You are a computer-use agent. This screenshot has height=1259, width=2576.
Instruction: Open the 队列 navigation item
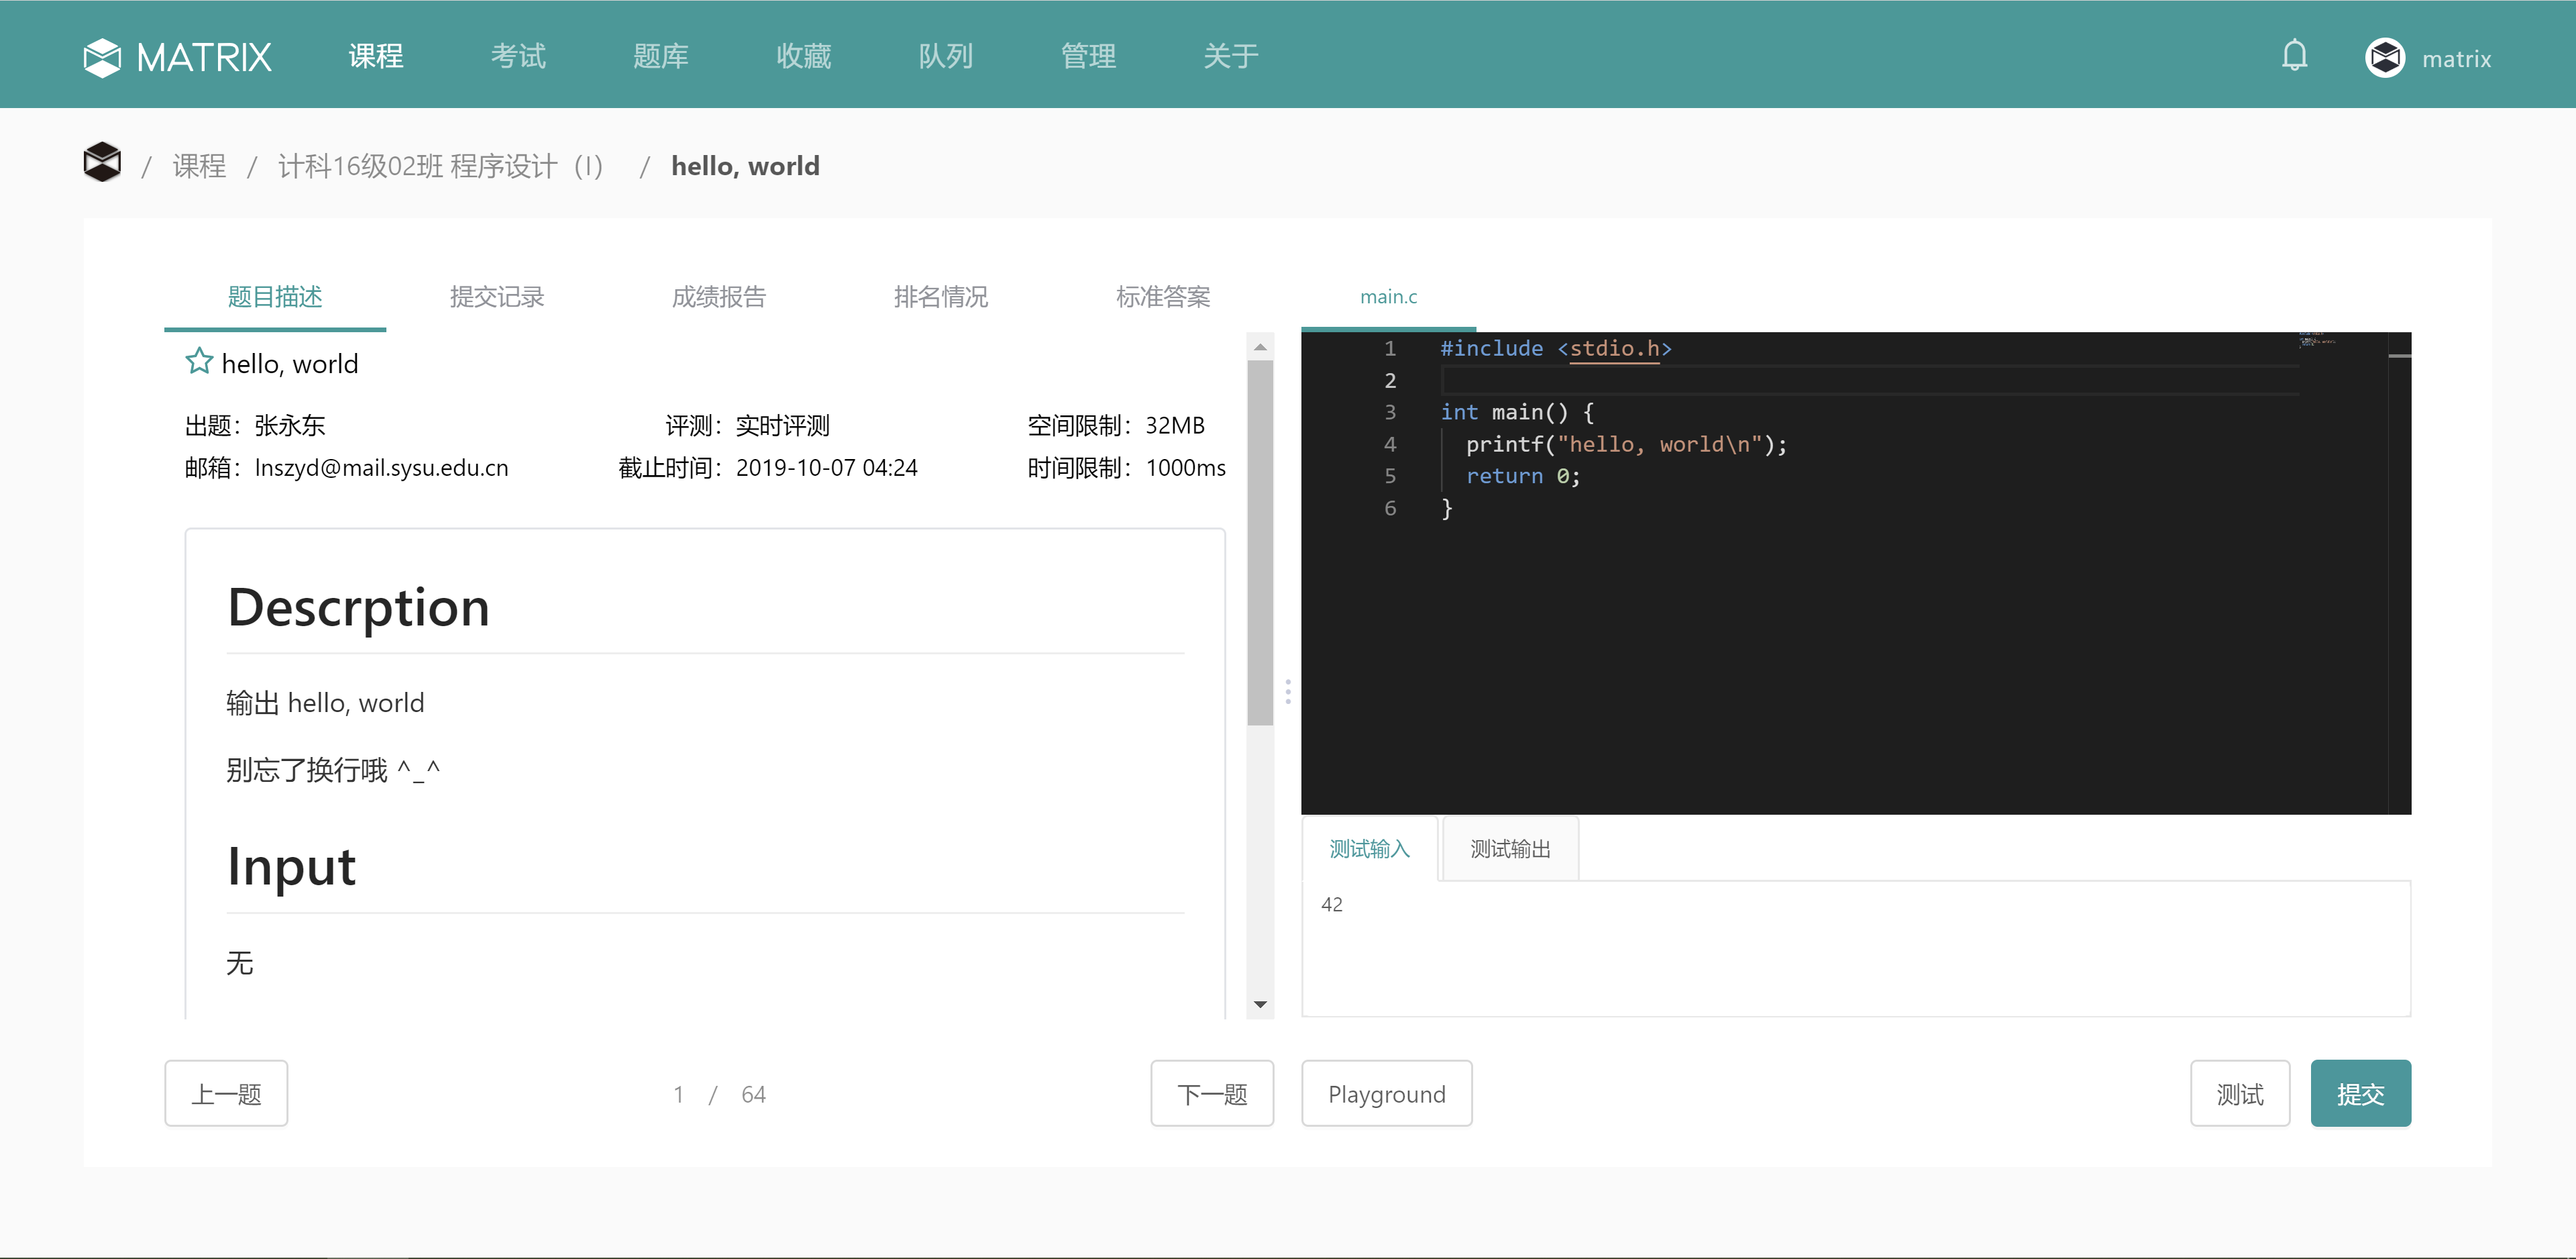point(946,56)
